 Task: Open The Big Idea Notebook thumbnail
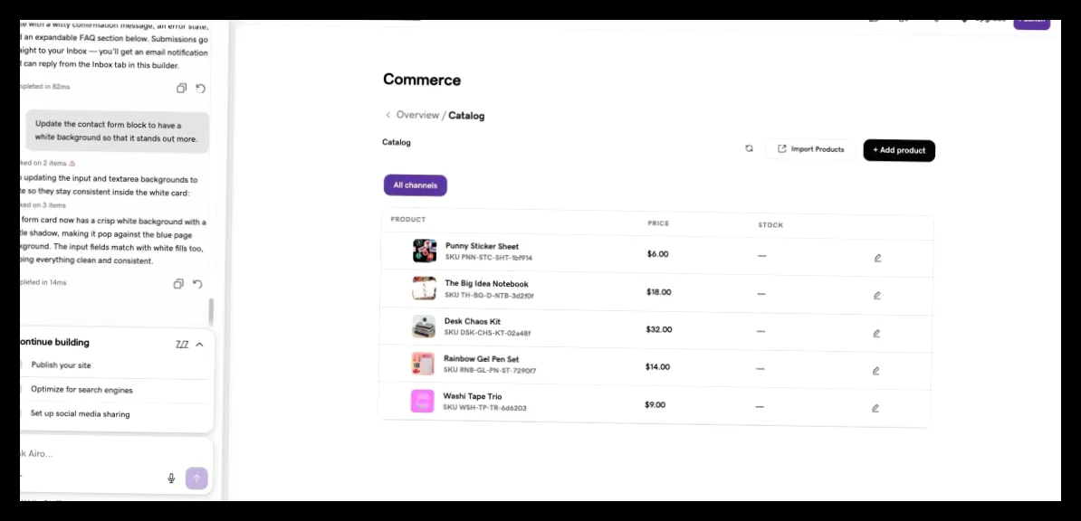click(424, 289)
